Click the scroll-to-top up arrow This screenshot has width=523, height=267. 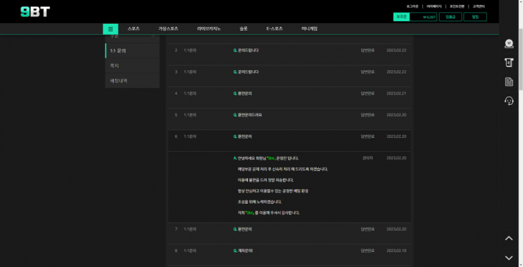point(509,238)
